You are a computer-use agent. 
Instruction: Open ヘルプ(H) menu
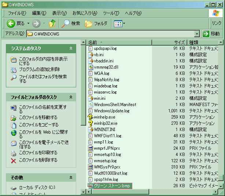pyautogui.click(x=133, y=13)
